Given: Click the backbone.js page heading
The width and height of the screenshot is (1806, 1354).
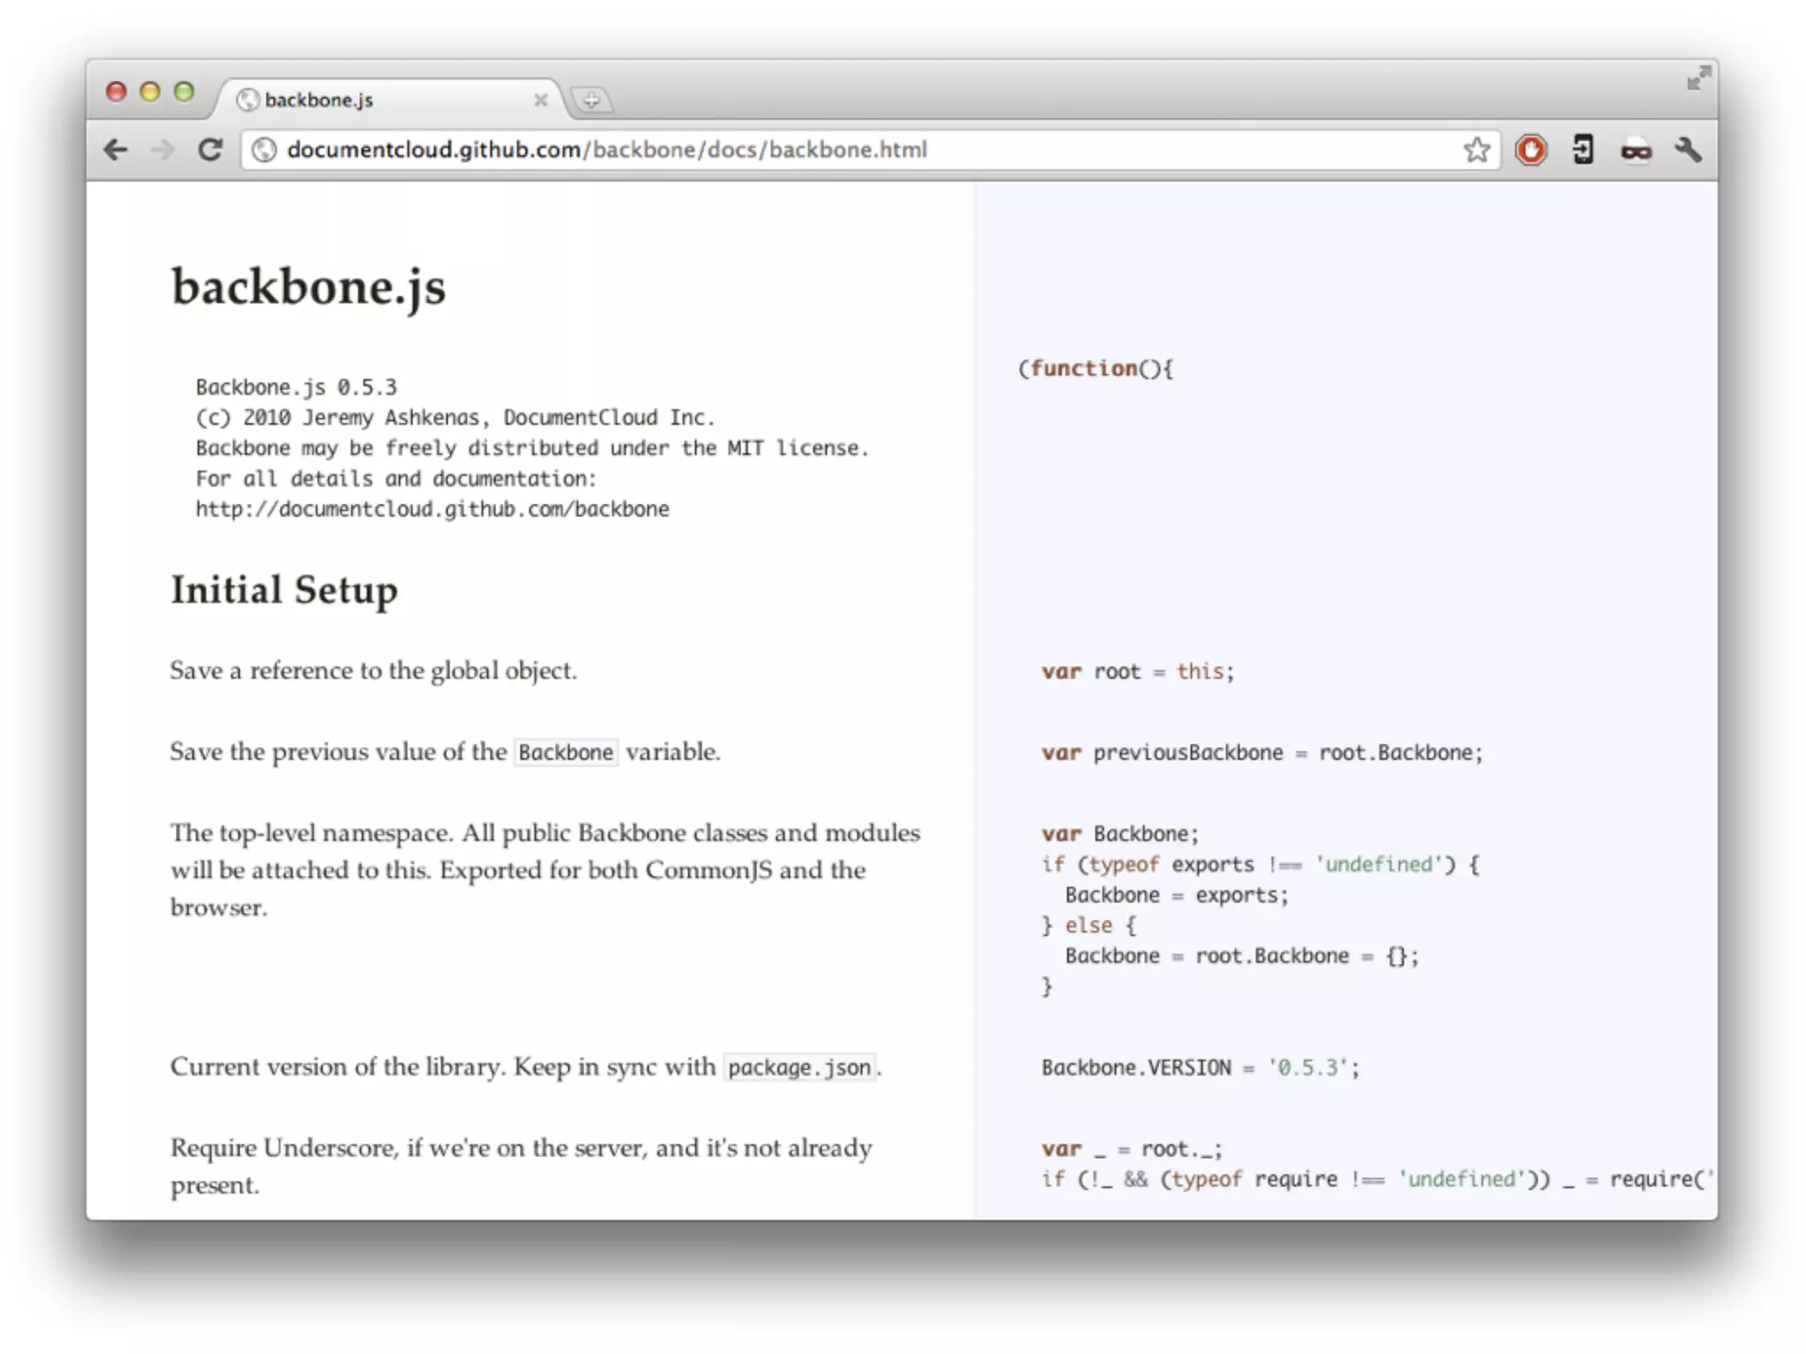Looking at the screenshot, I should pos(309,288).
